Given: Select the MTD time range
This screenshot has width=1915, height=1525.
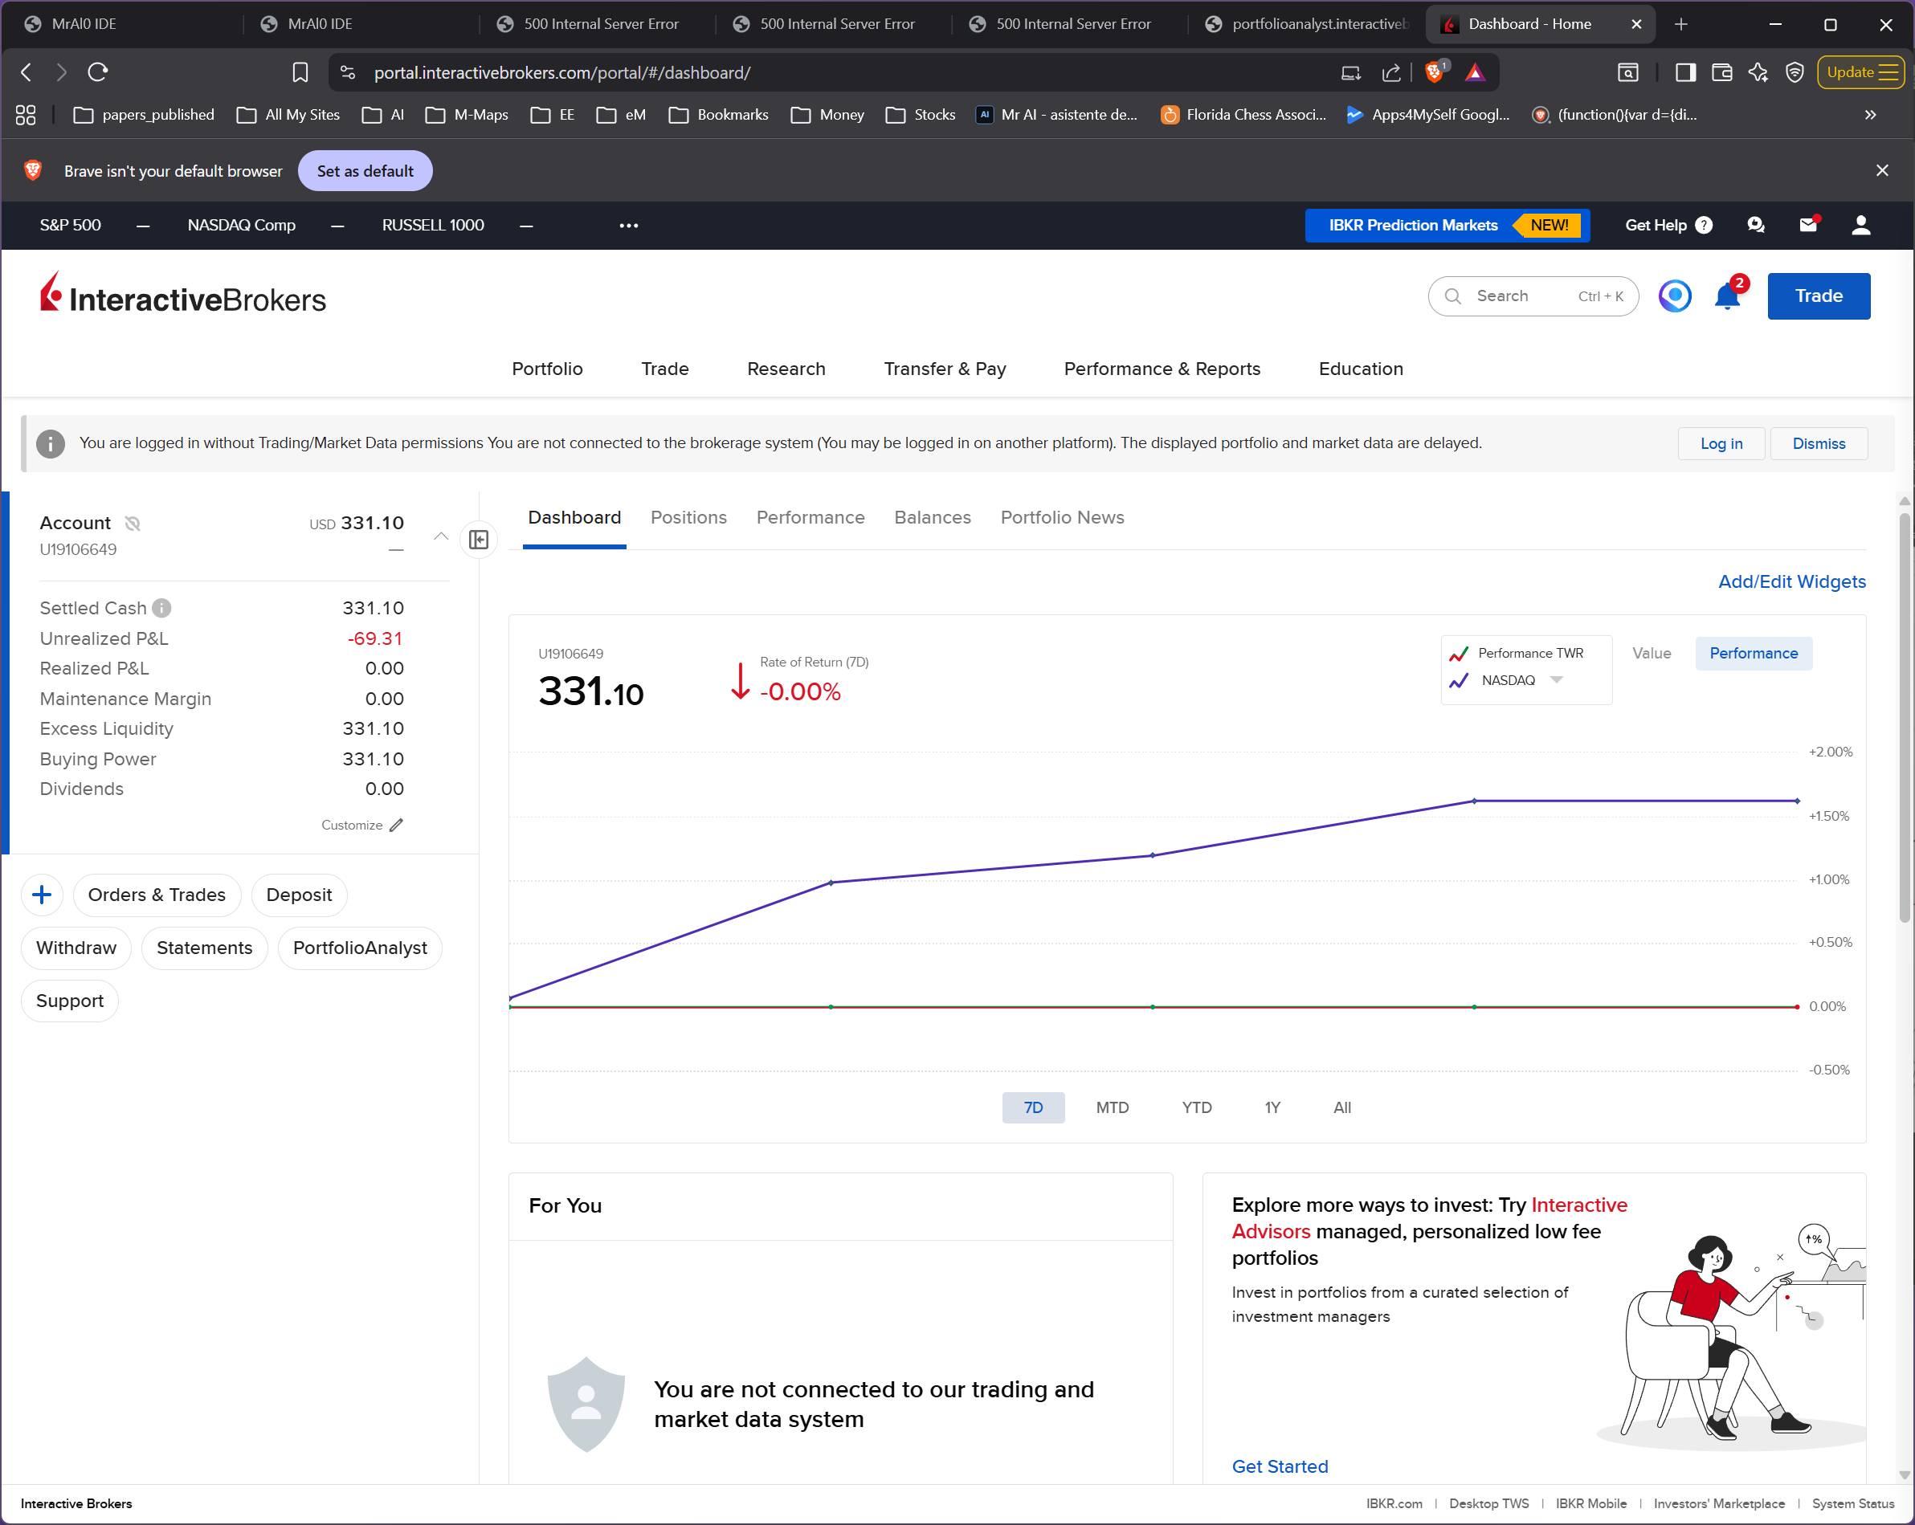Looking at the screenshot, I should coord(1111,1107).
